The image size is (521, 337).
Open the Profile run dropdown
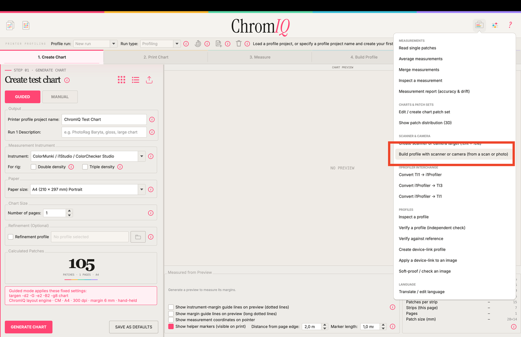tap(95, 44)
